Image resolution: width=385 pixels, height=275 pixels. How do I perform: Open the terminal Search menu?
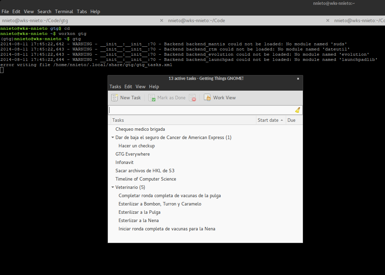tap(44, 11)
